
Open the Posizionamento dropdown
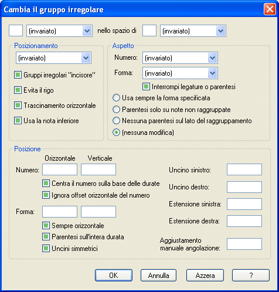pos(53,58)
